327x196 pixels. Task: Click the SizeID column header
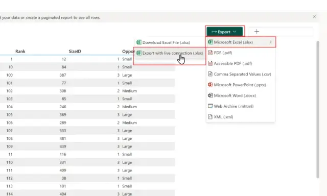coord(75,51)
